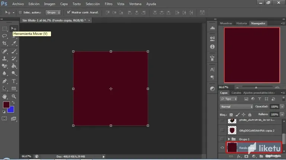Screen dimensions: 286x160
Task: Filter layers by pixel type
Action: click(x=246, y=99)
